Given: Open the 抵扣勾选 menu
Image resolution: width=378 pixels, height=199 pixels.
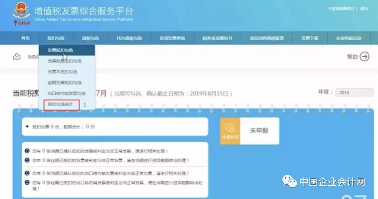Looking at the screenshot, I should (x=56, y=38).
